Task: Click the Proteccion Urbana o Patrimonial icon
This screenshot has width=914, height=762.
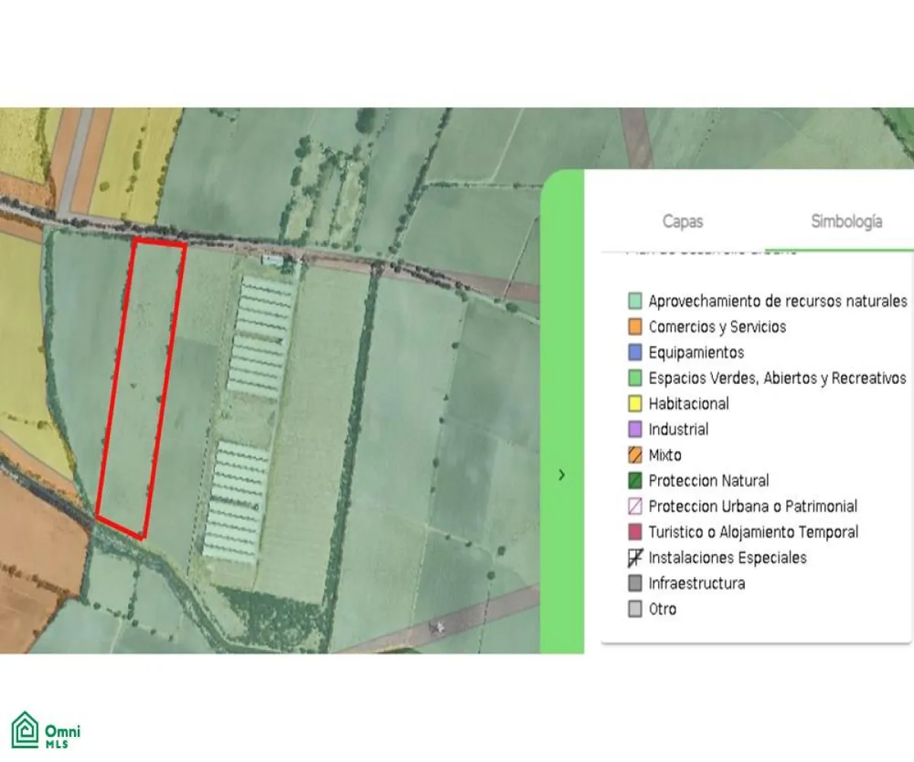Action: (x=635, y=507)
